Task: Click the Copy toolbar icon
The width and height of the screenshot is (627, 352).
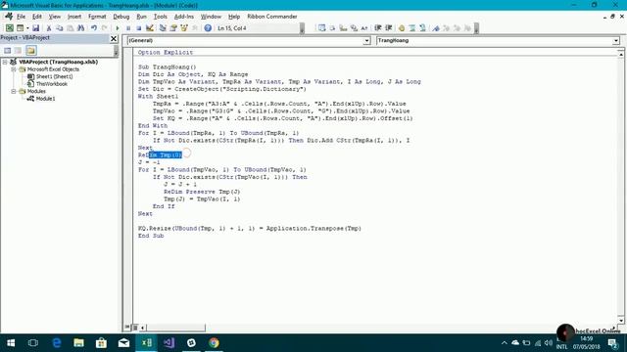Action: (59, 28)
